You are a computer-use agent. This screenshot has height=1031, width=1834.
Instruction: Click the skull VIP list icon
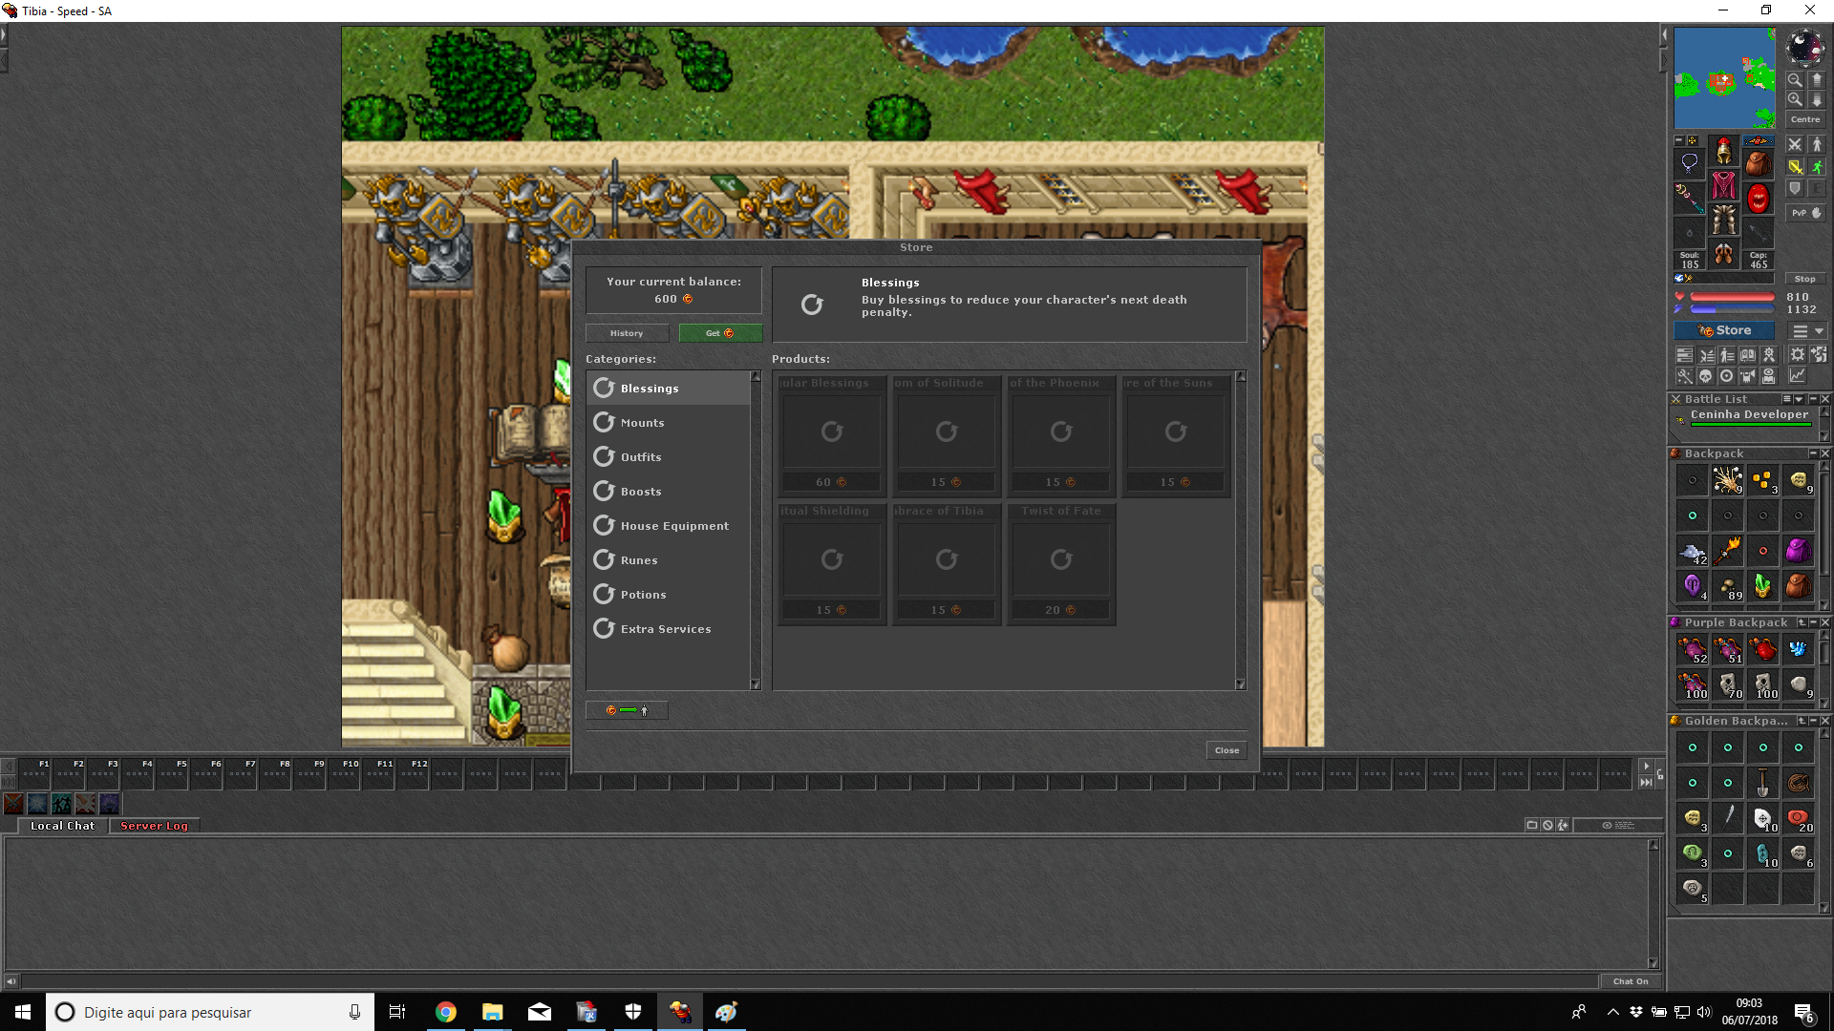coord(1706,376)
